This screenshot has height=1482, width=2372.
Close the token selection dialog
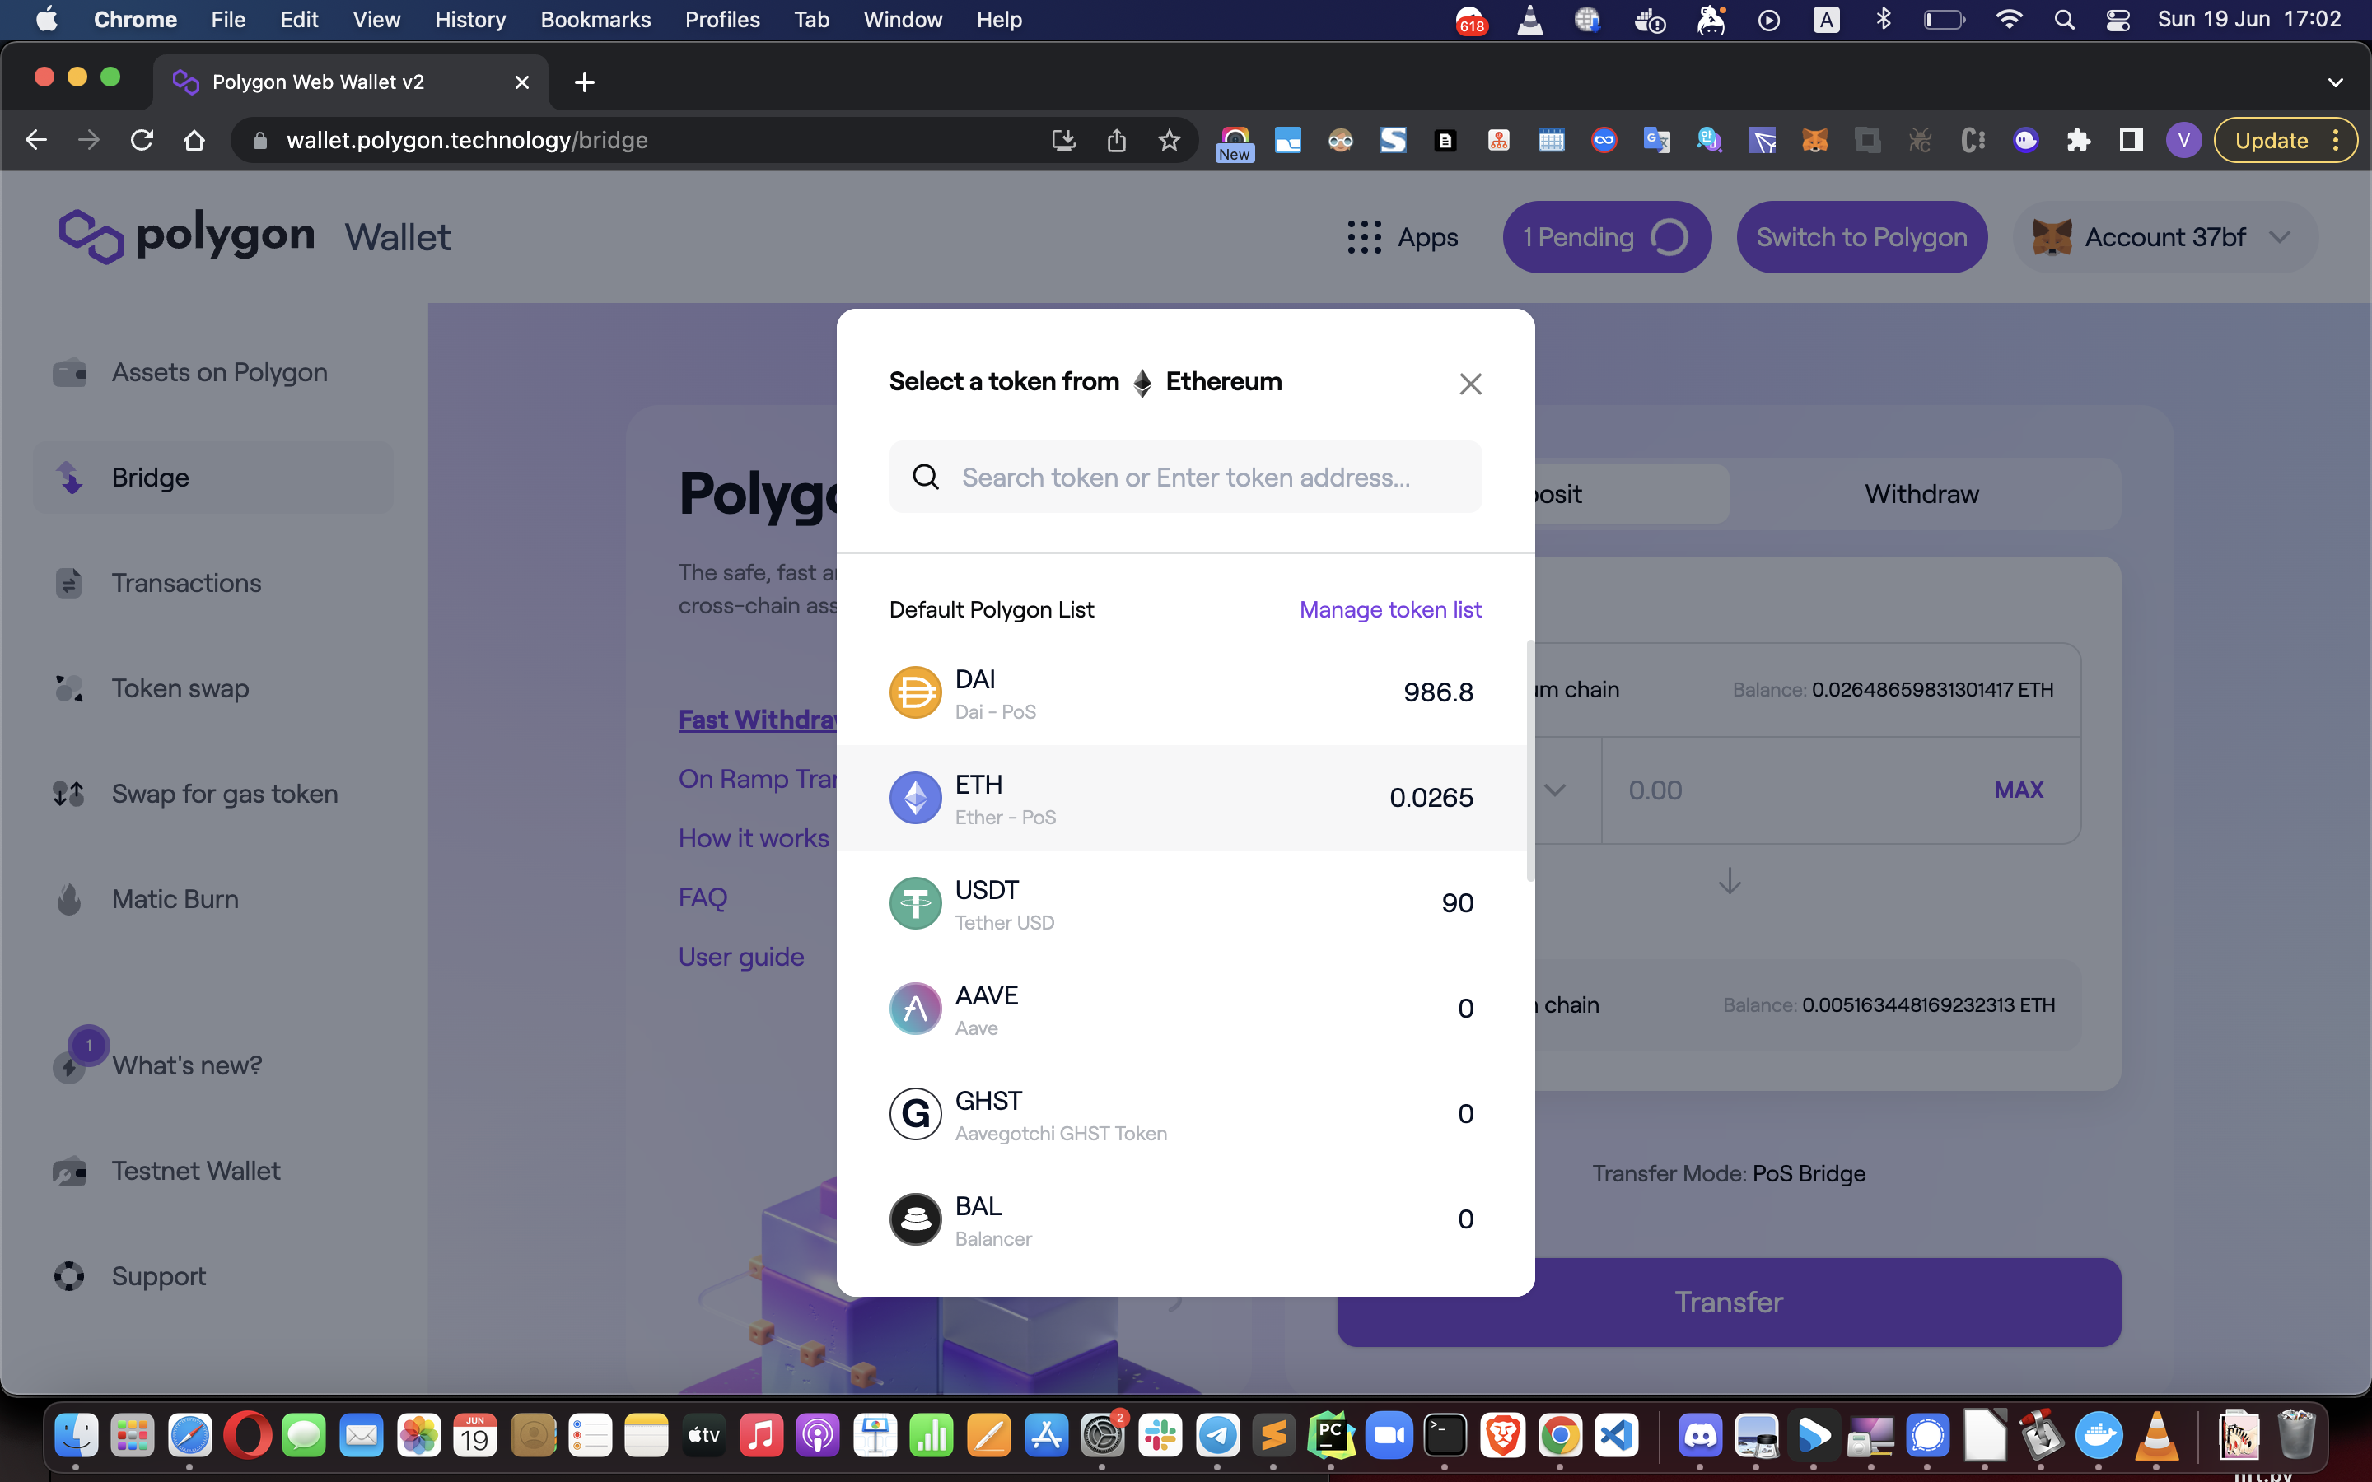[1469, 383]
